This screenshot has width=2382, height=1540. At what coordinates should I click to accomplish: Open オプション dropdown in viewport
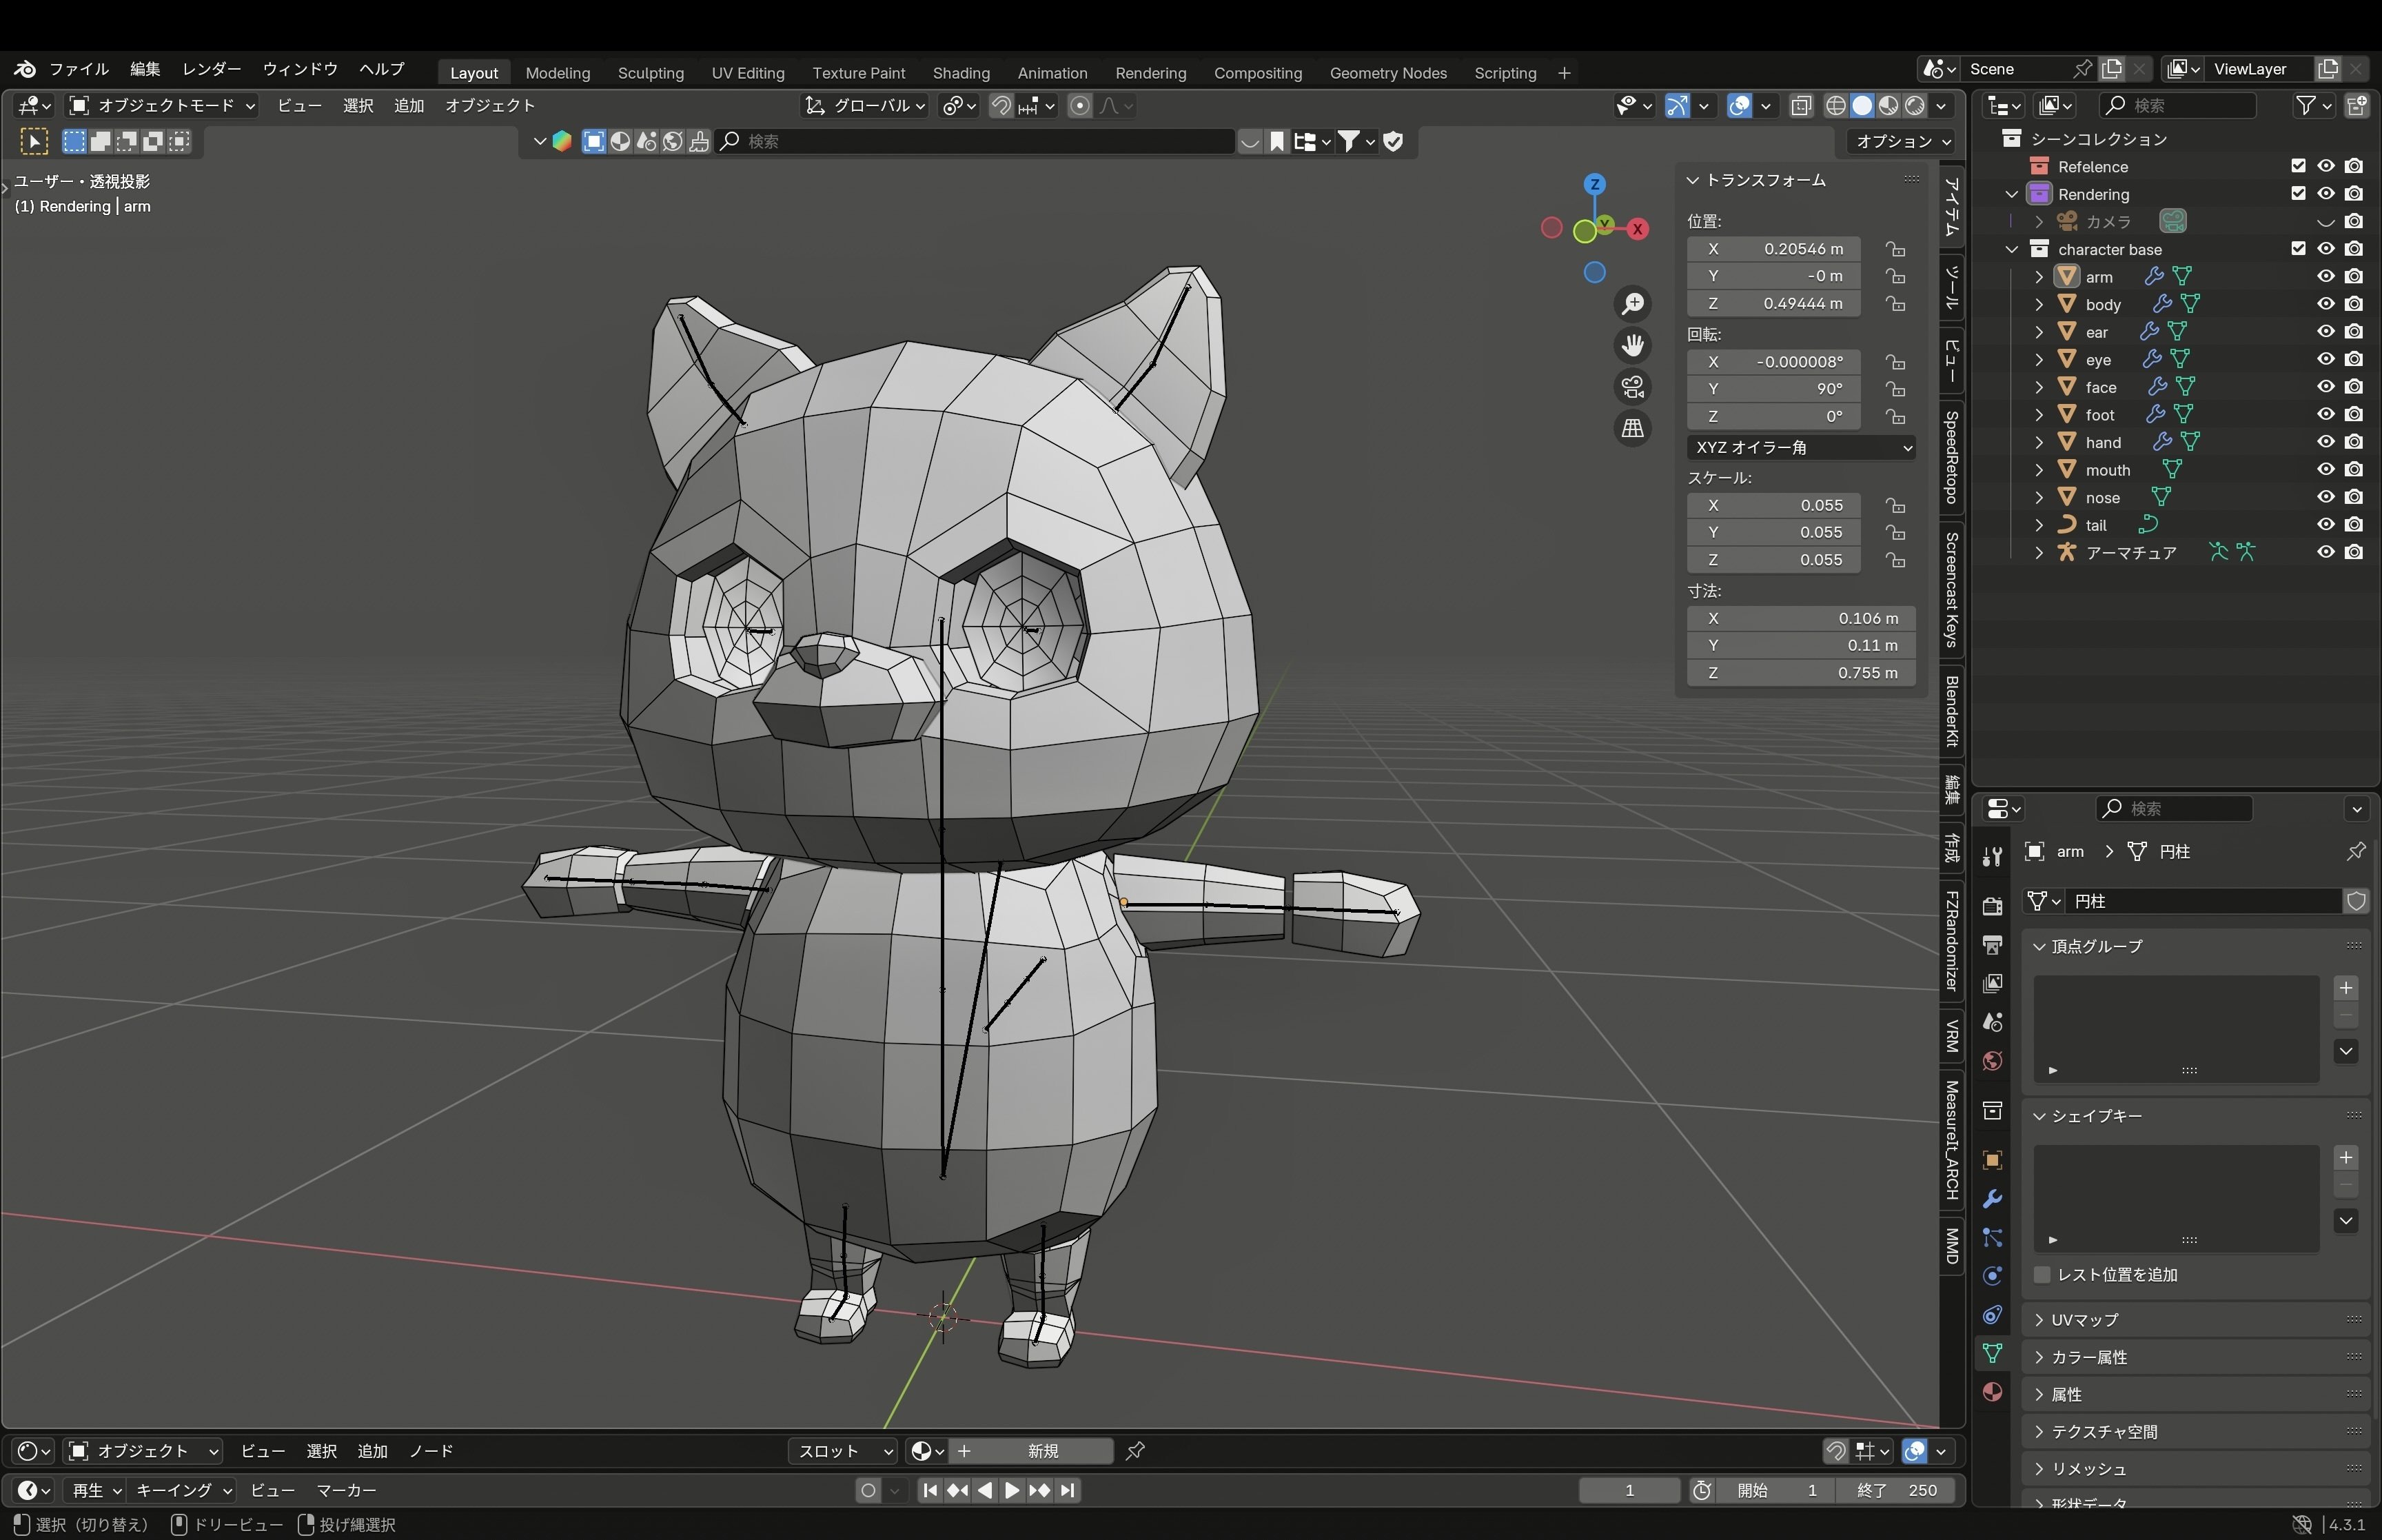1901,142
